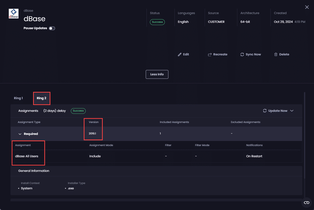Image resolution: width=314 pixels, height=210 pixels.
Task: Click the Success status badge in header
Action: click(157, 22)
